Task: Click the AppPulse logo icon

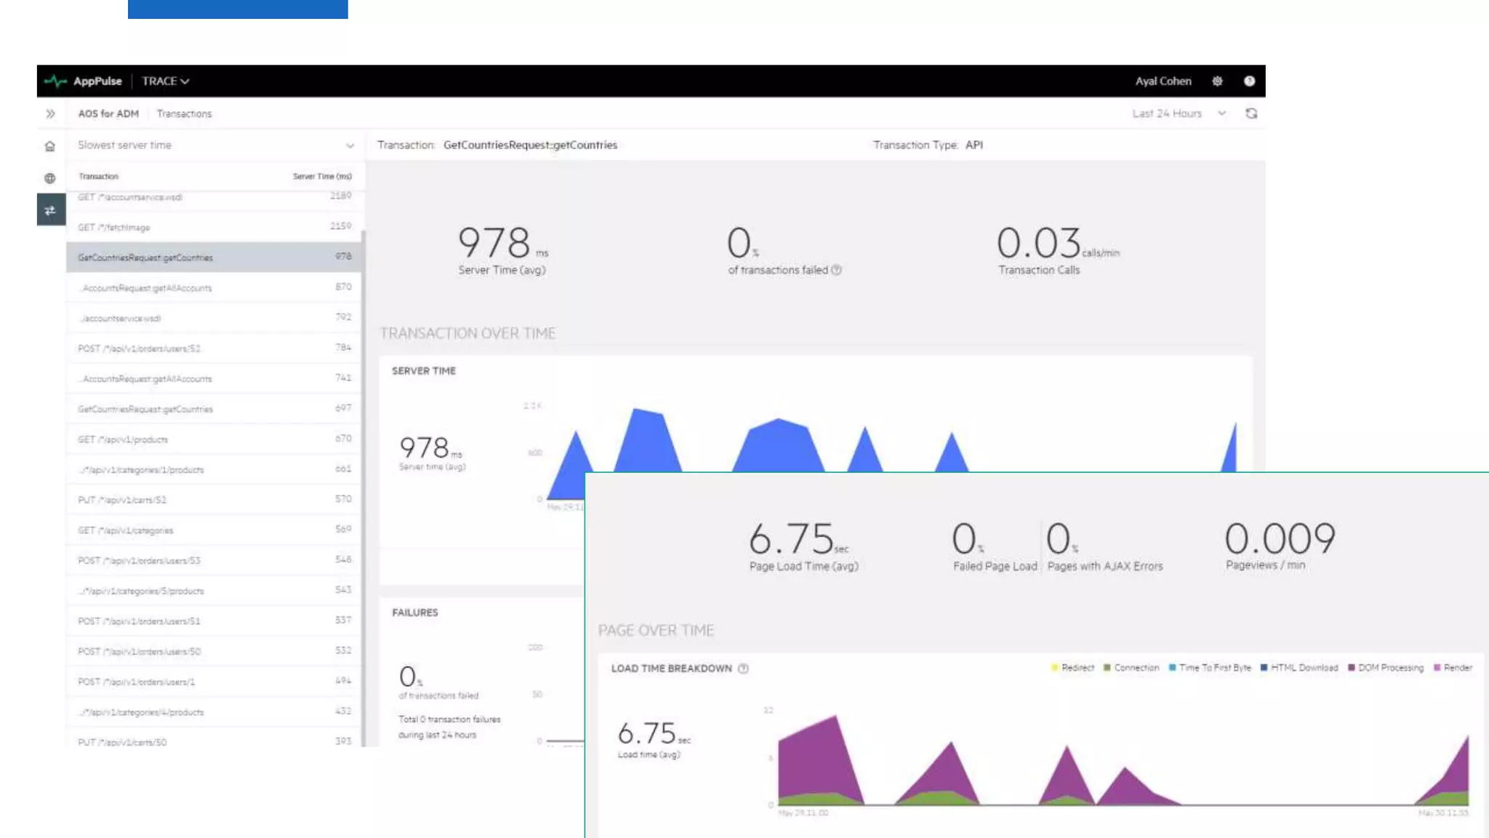Action: click(55, 81)
